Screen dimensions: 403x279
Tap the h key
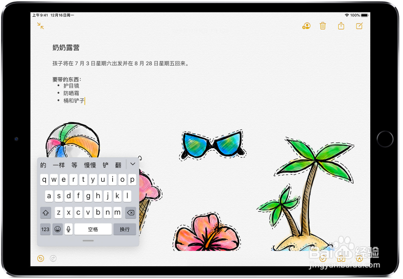point(98,196)
